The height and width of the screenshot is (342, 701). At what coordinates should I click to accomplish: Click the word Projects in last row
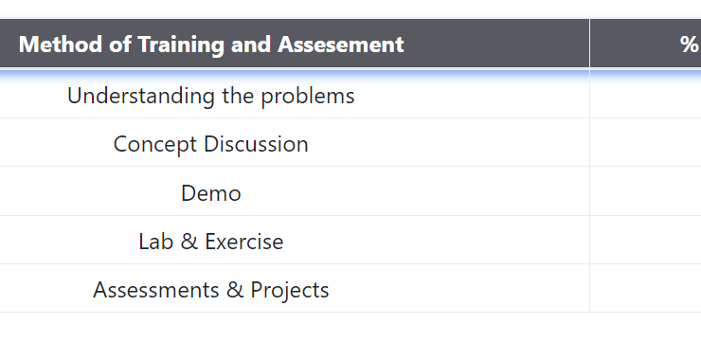pyautogui.click(x=290, y=290)
